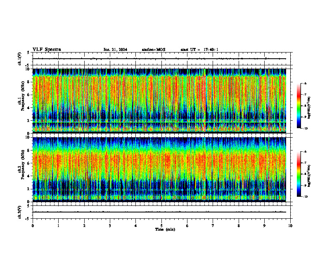
Task: Click time axis tick label "9"
Action: [264, 226]
